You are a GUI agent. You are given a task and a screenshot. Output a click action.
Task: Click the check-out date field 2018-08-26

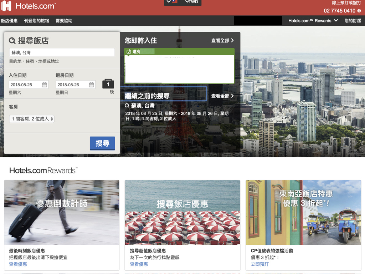tap(76, 85)
